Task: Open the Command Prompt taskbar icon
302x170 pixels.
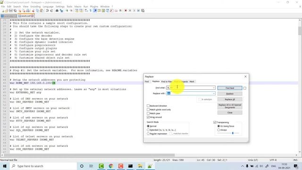Action: (x=130, y=166)
